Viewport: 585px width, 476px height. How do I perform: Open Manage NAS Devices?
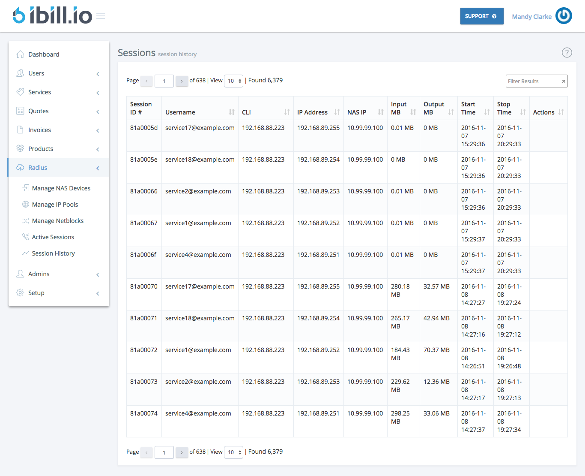click(x=61, y=188)
